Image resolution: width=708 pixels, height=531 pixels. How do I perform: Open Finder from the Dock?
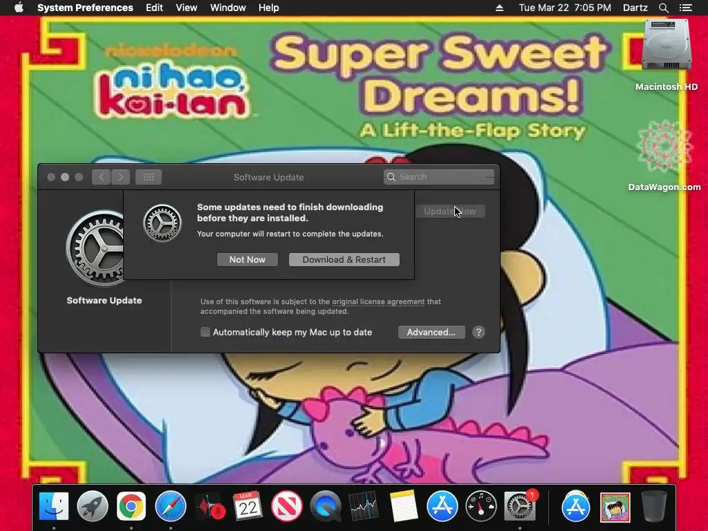click(54, 506)
